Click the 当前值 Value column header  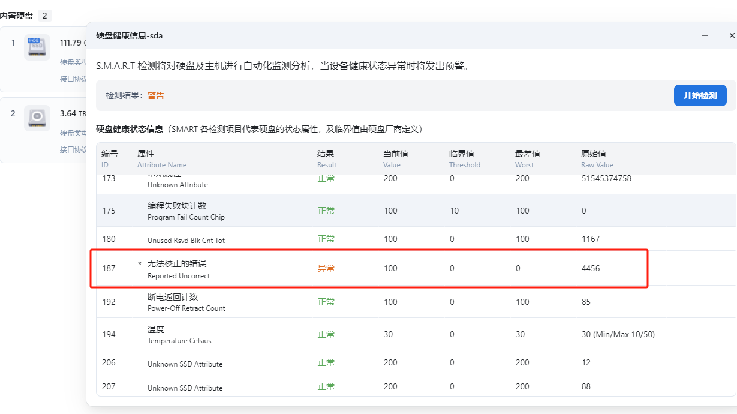[396, 159]
